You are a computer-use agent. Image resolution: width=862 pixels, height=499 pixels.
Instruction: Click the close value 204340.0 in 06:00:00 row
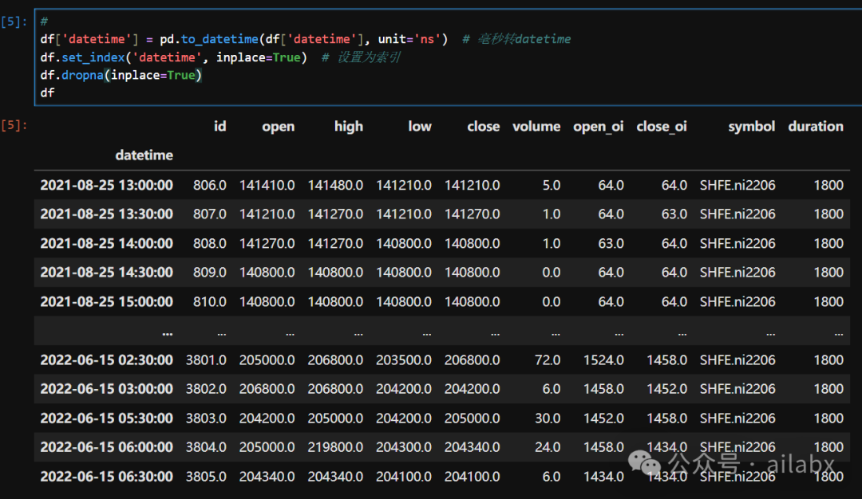click(x=473, y=447)
